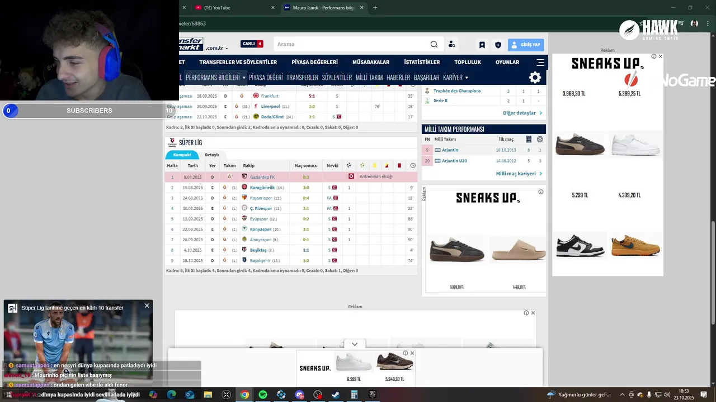This screenshot has height=402, width=716.
Task: Open Google Chrome from the taskbar
Action: pyautogui.click(x=244, y=395)
